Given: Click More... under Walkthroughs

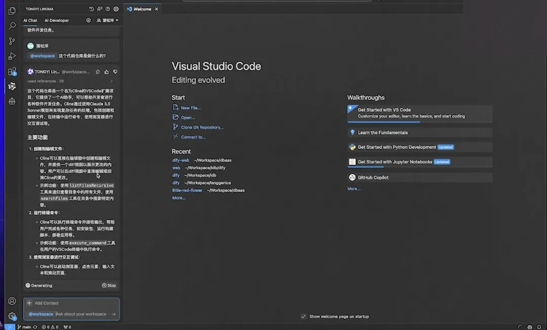Looking at the screenshot, I should pyautogui.click(x=354, y=188).
